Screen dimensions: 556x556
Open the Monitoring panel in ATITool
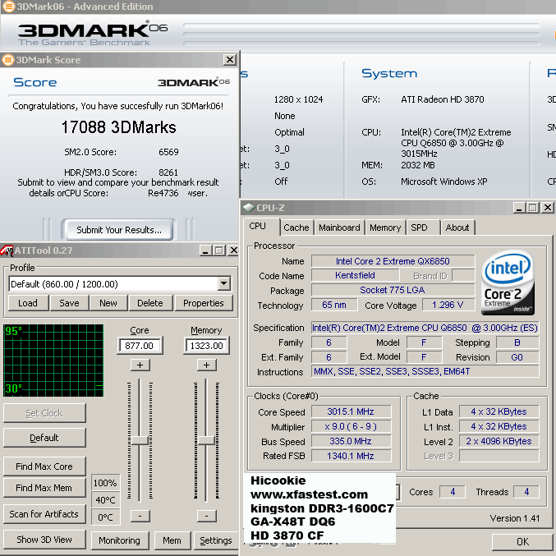tap(120, 540)
